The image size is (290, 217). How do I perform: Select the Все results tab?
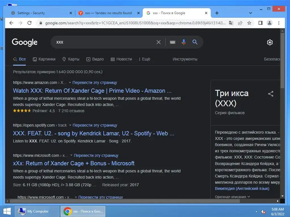click(x=20, y=59)
